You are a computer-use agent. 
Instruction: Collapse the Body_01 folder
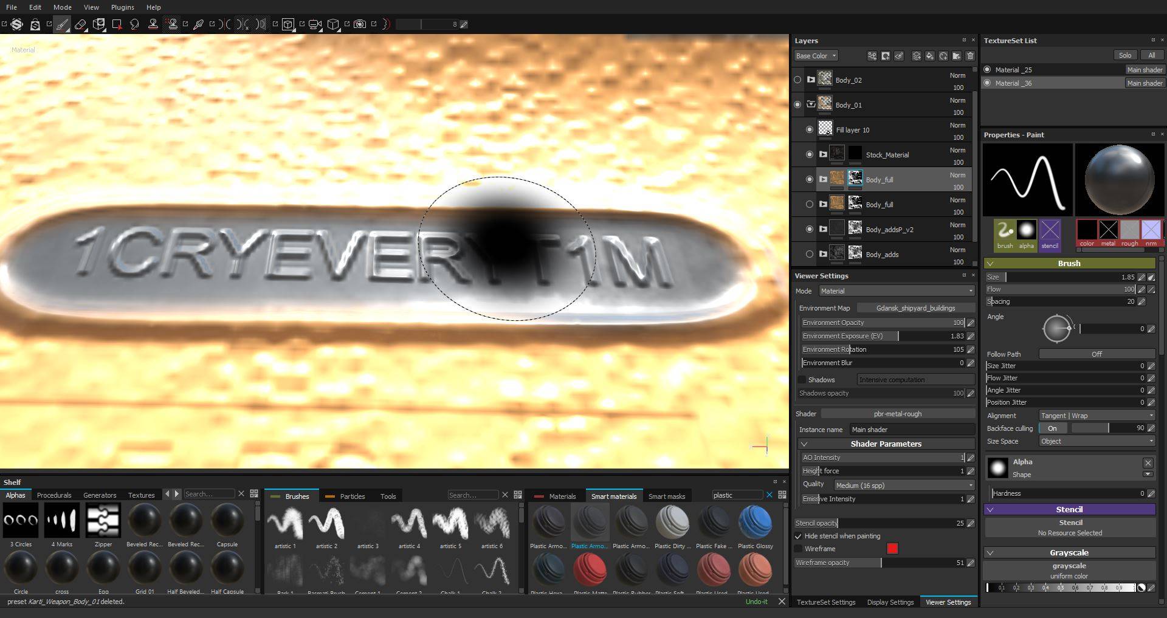tap(811, 105)
